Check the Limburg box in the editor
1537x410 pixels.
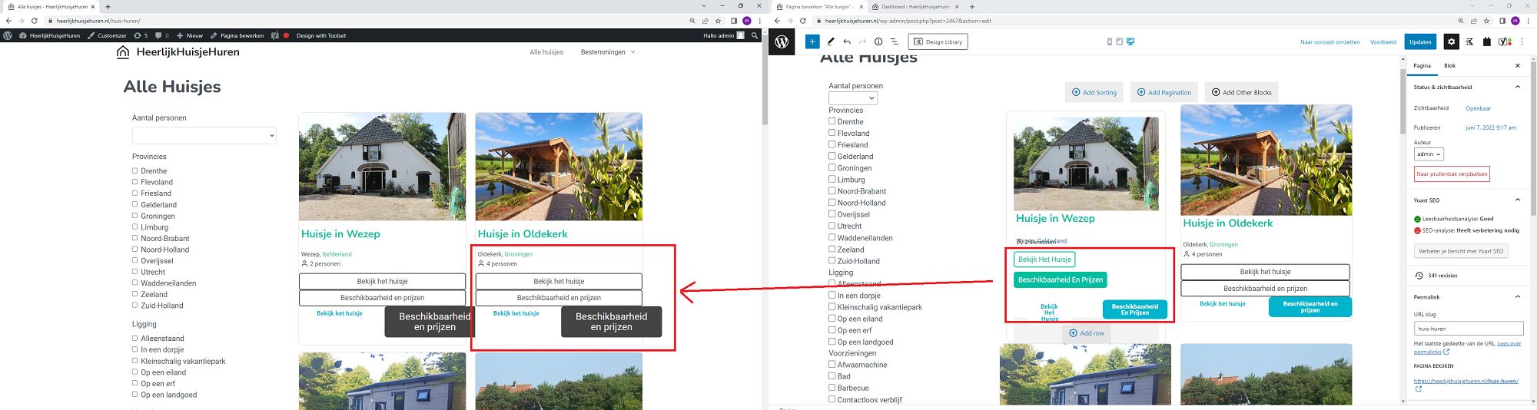tap(832, 179)
